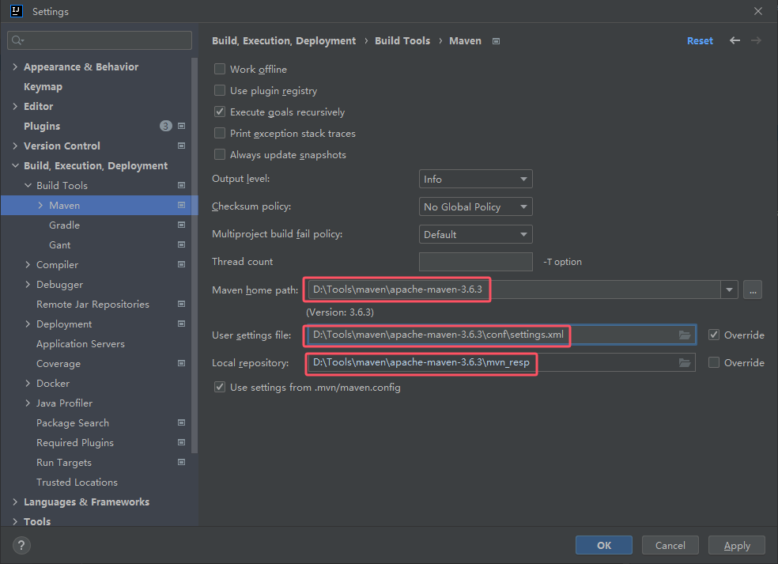
Task: Click the Reset link
Action: pos(700,40)
